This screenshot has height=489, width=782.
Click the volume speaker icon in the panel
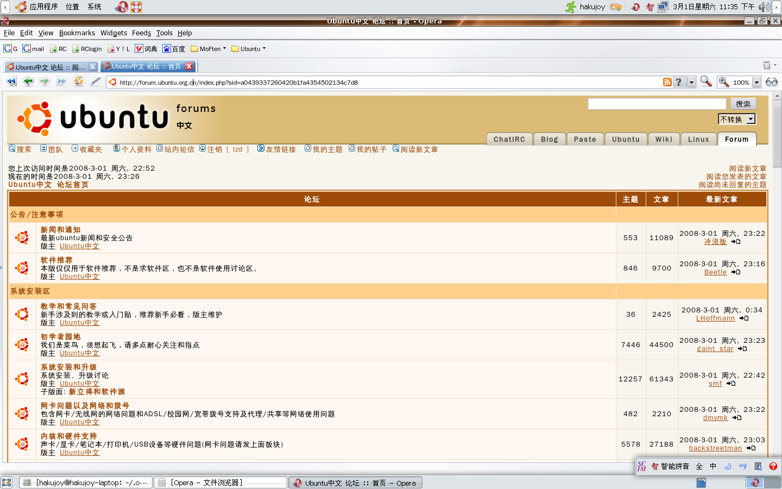(764, 7)
